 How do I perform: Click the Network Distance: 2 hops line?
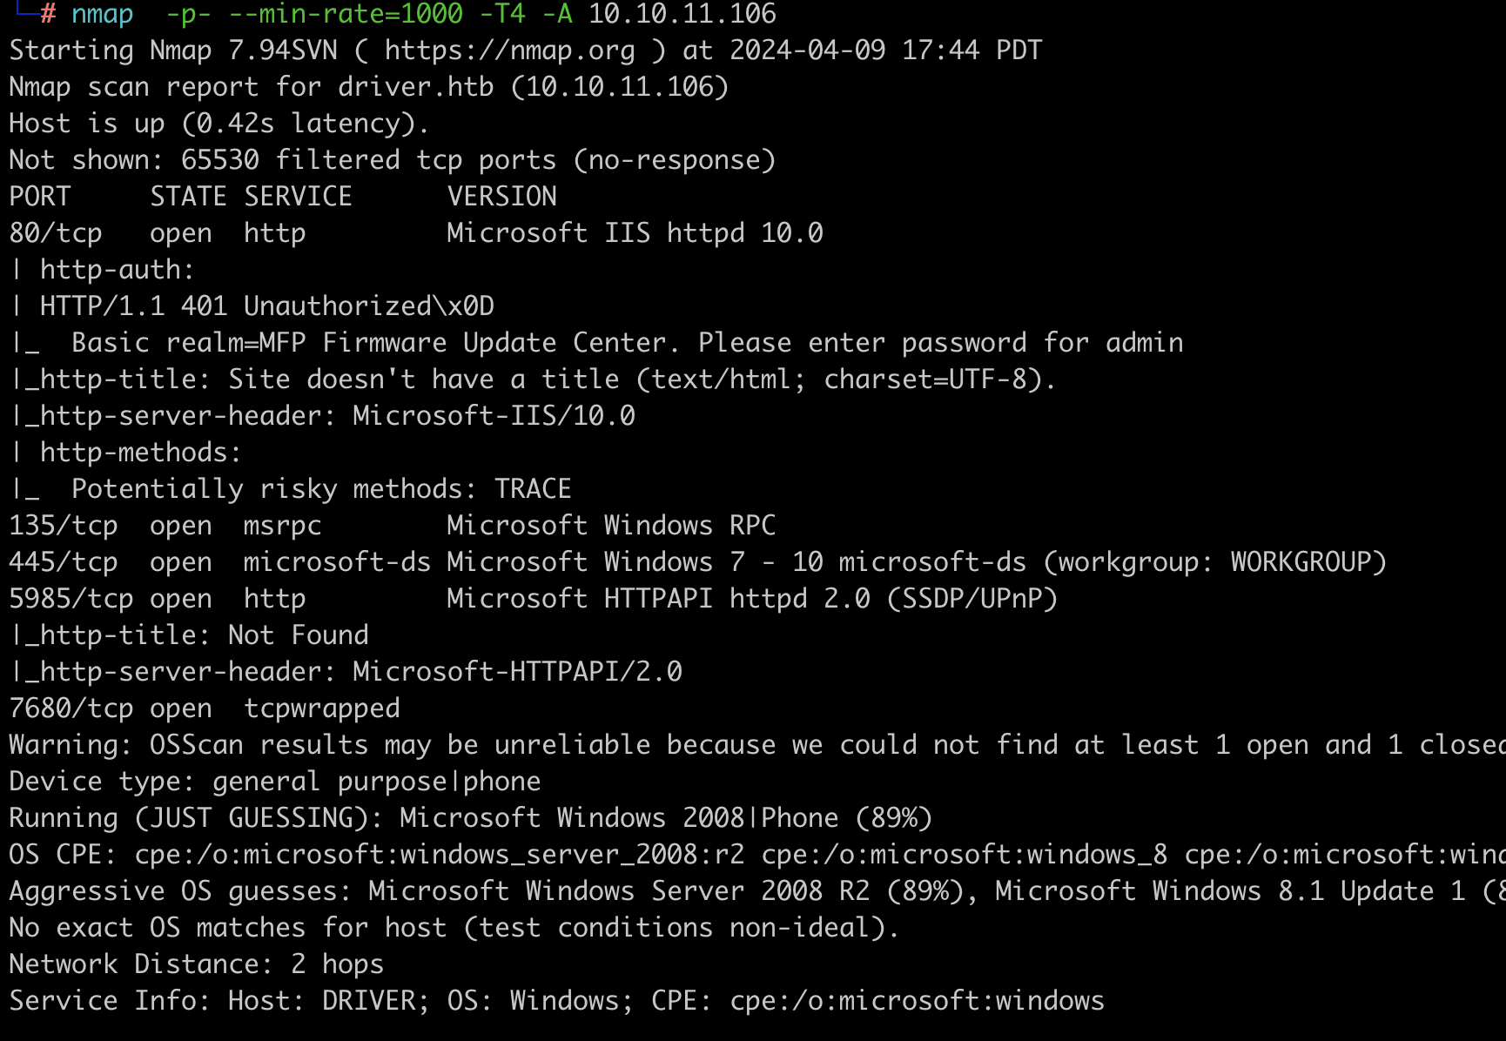196,964
